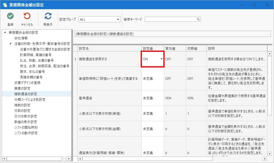The image size is (274, 163).
Task: Click the 再表示 (refresh) icon
Action: point(48,16)
